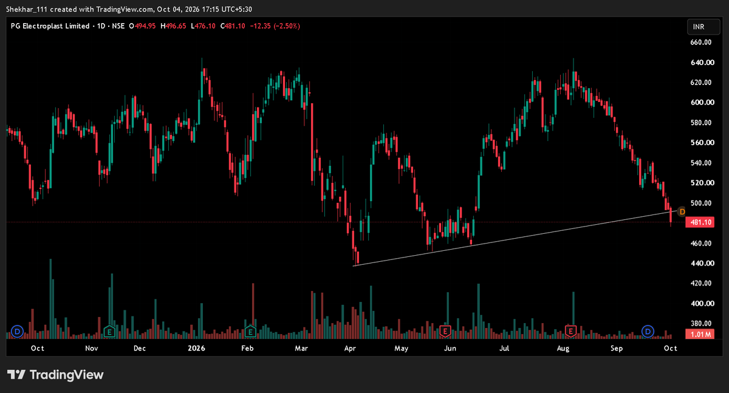Click the Aug time axis label
The image size is (729, 393).
pyautogui.click(x=563, y=349)
